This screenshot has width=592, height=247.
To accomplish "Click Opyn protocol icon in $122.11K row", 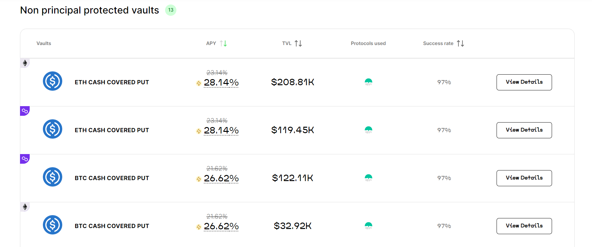I will [368, 178].
